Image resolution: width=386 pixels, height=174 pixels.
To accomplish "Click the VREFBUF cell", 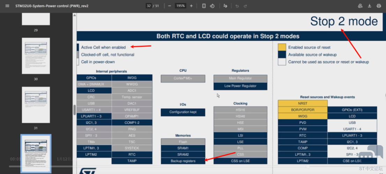I will point(132,110).
